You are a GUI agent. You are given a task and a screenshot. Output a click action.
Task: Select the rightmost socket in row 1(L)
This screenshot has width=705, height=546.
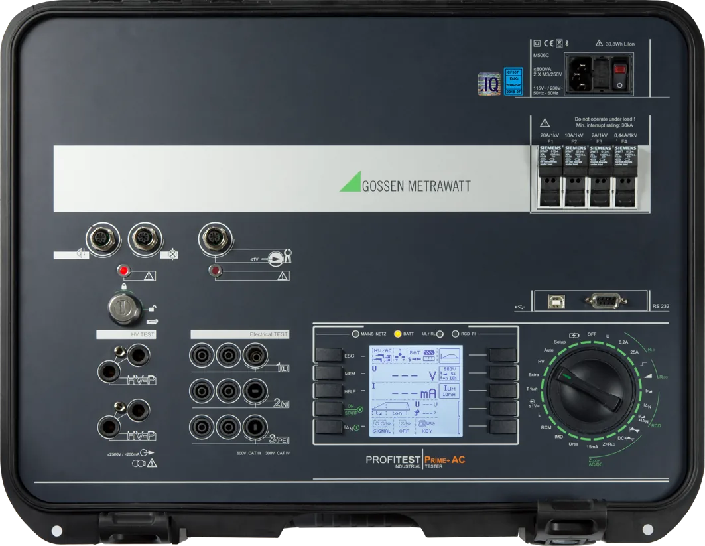[255, 356]
